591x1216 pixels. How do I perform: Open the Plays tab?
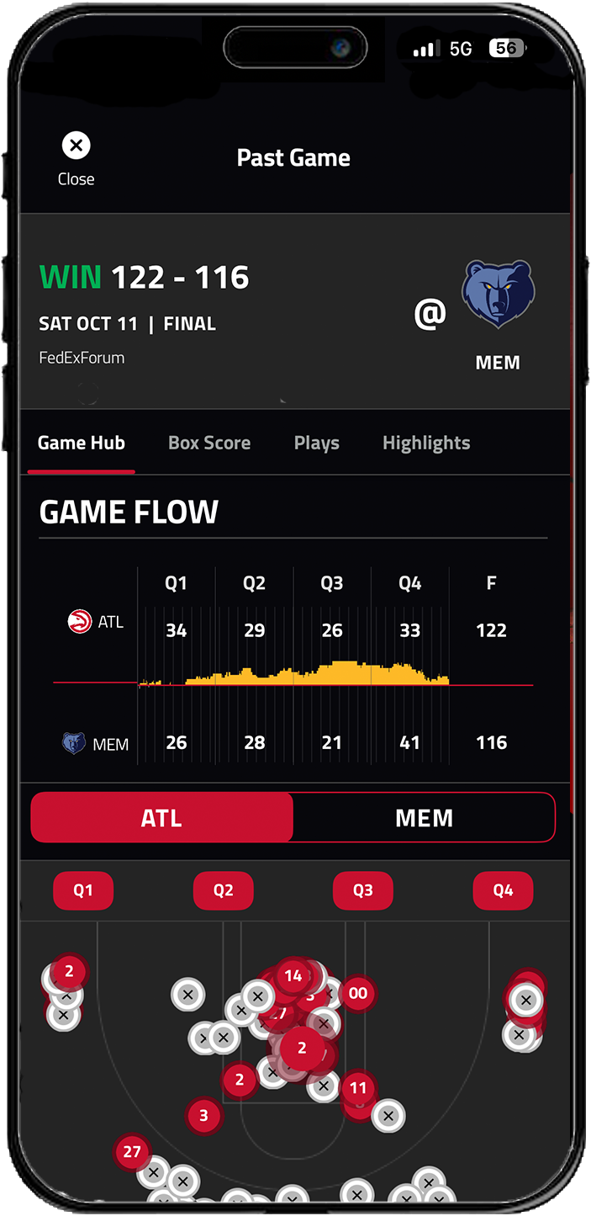[316, 443]
